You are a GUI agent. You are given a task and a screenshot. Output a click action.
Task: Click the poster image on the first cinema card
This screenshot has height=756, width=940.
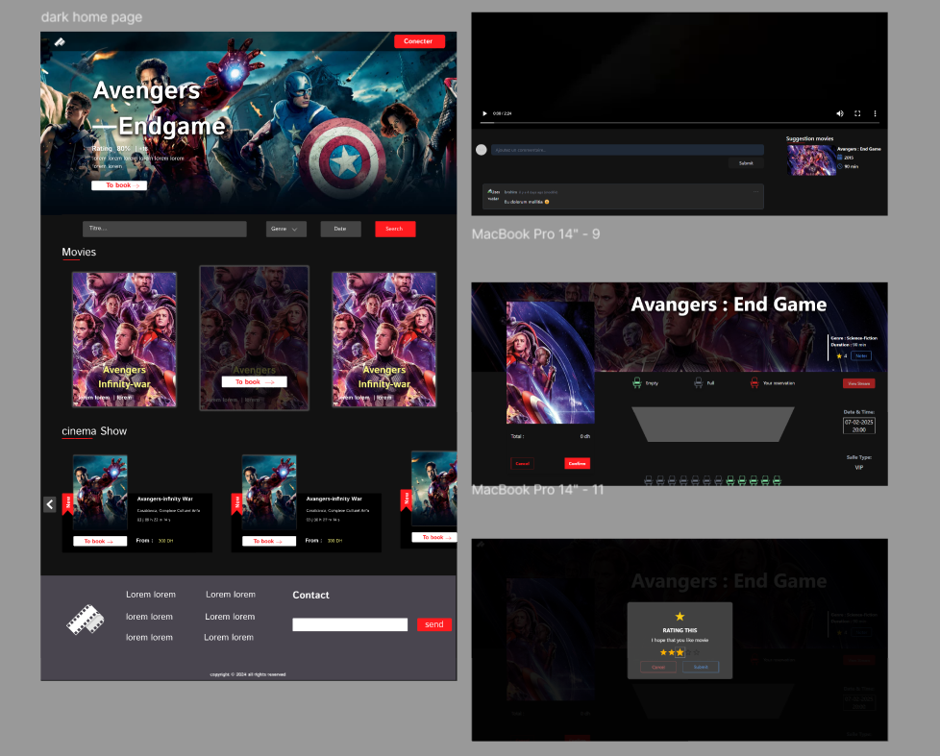pos(100,493)
